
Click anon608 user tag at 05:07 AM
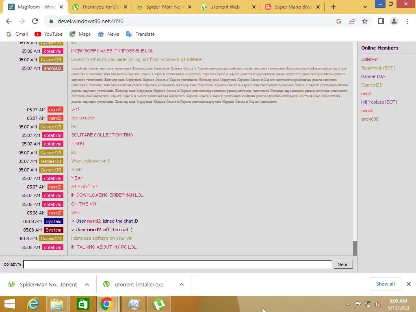coord(52,68)
